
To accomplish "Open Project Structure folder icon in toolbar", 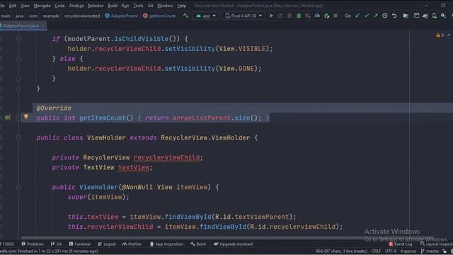I will click(x=406, y=16).
